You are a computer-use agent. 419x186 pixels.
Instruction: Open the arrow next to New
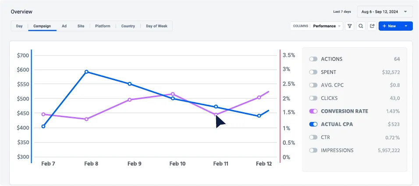tap(406, 26)
